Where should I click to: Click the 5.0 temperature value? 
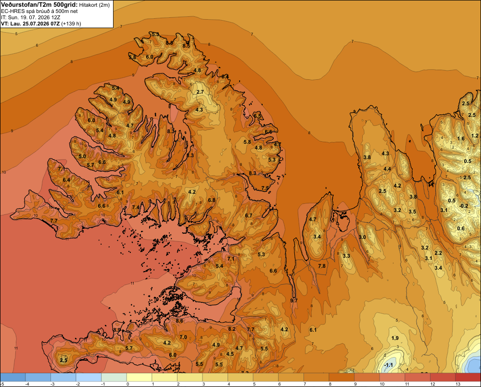(x=82, y=156)
